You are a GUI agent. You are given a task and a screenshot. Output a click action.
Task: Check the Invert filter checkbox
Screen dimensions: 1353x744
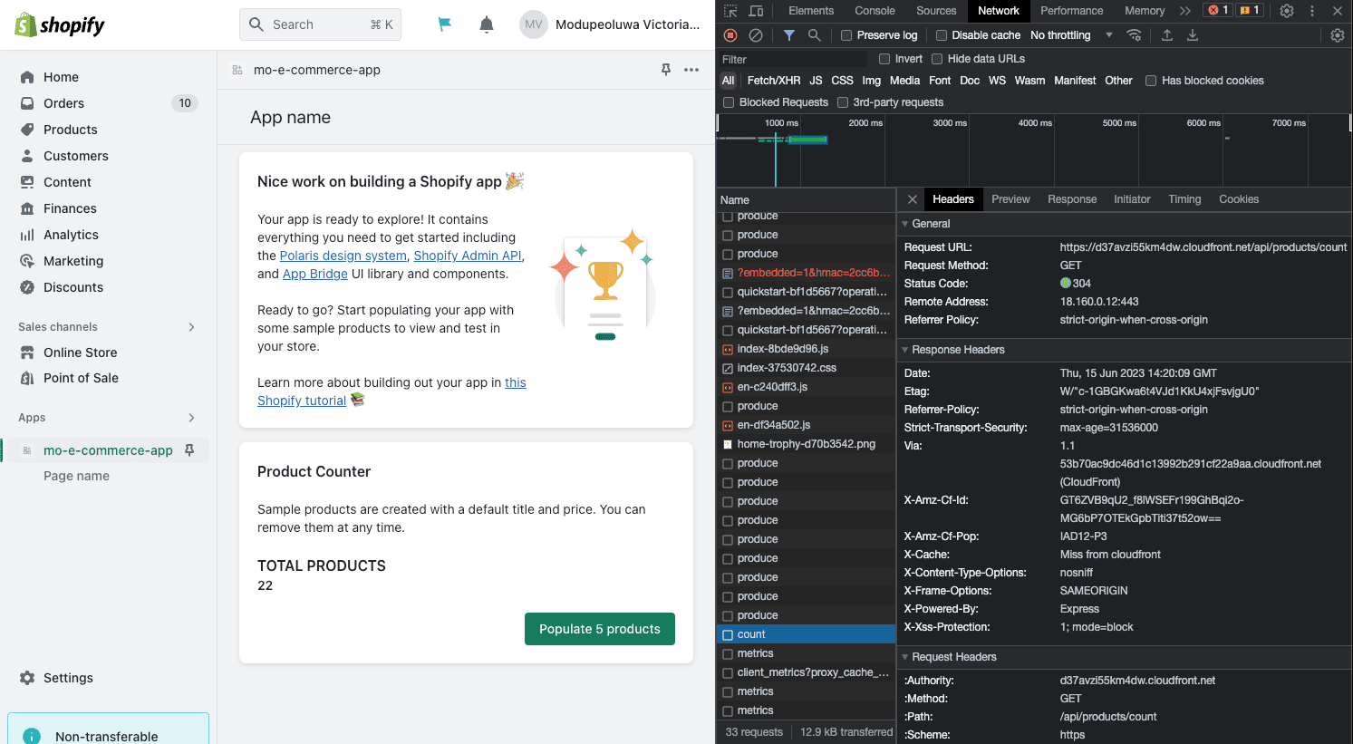pos(884,59)
